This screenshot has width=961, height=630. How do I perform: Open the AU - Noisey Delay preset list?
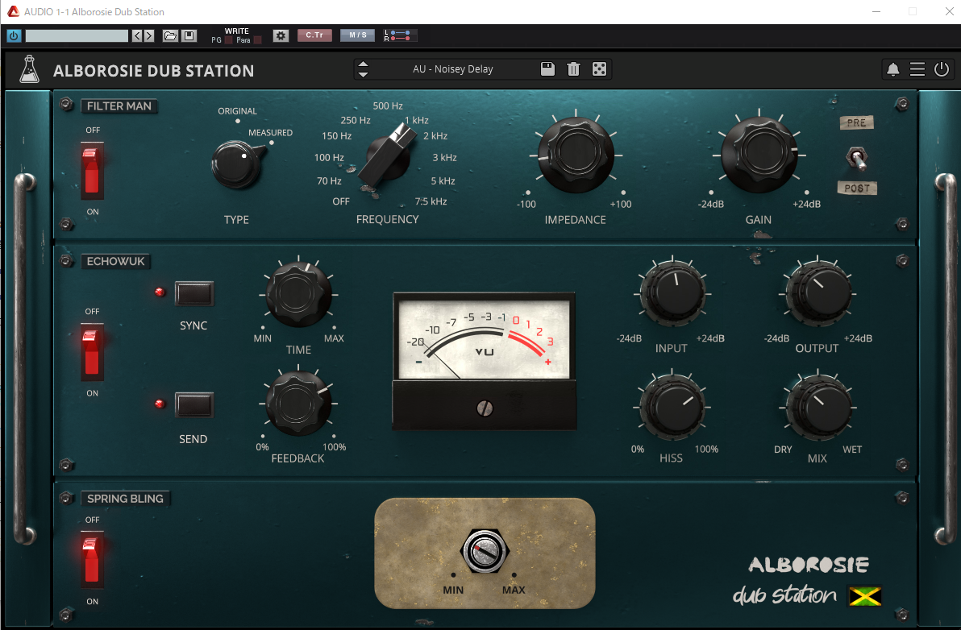[453, 69]
